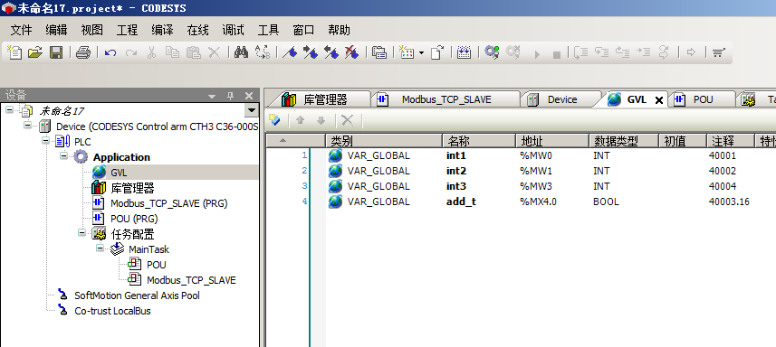Screen dimensions: 776x347
Task: Click the Step Out debug icon
Action: [x=622, y=52]
